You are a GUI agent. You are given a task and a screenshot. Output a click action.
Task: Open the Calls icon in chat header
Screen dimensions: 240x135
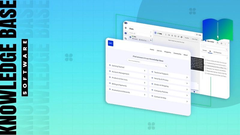tap(198, 35)
